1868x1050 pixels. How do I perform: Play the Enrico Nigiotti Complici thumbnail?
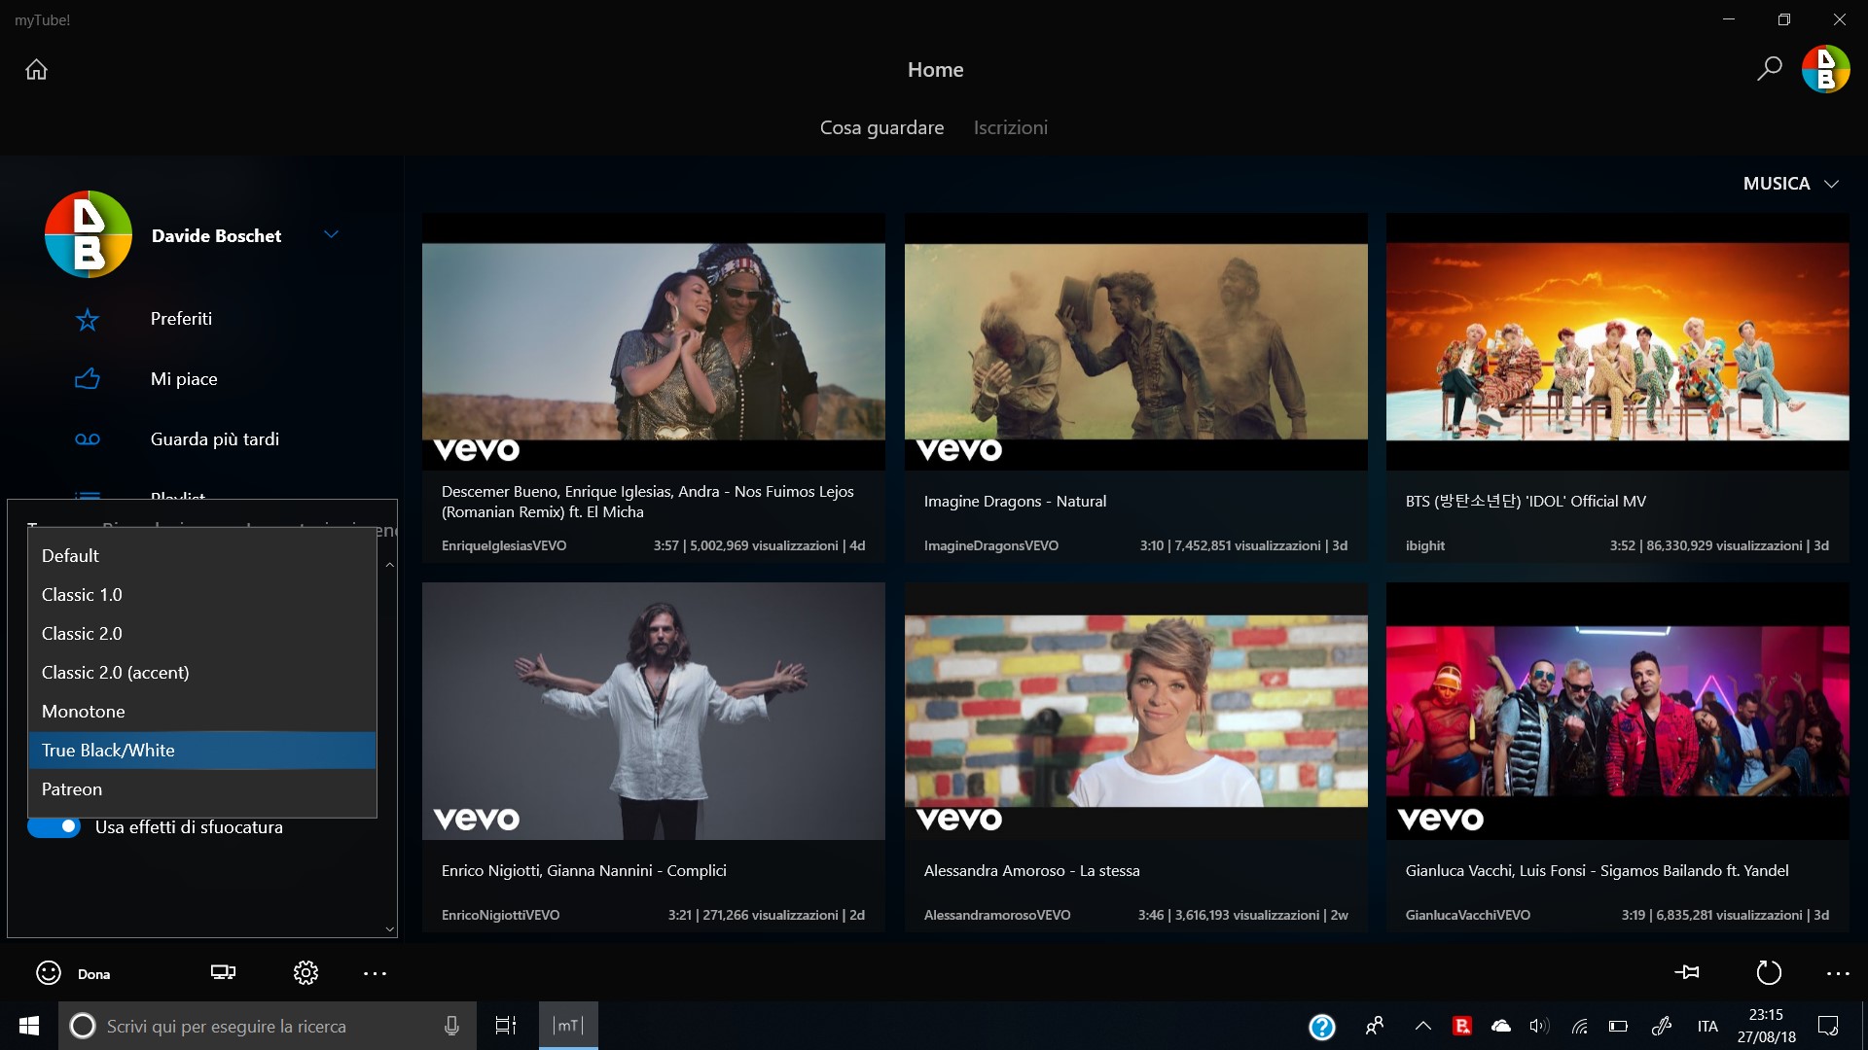coord(654,711)
